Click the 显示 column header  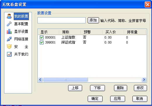coord(49,32)
